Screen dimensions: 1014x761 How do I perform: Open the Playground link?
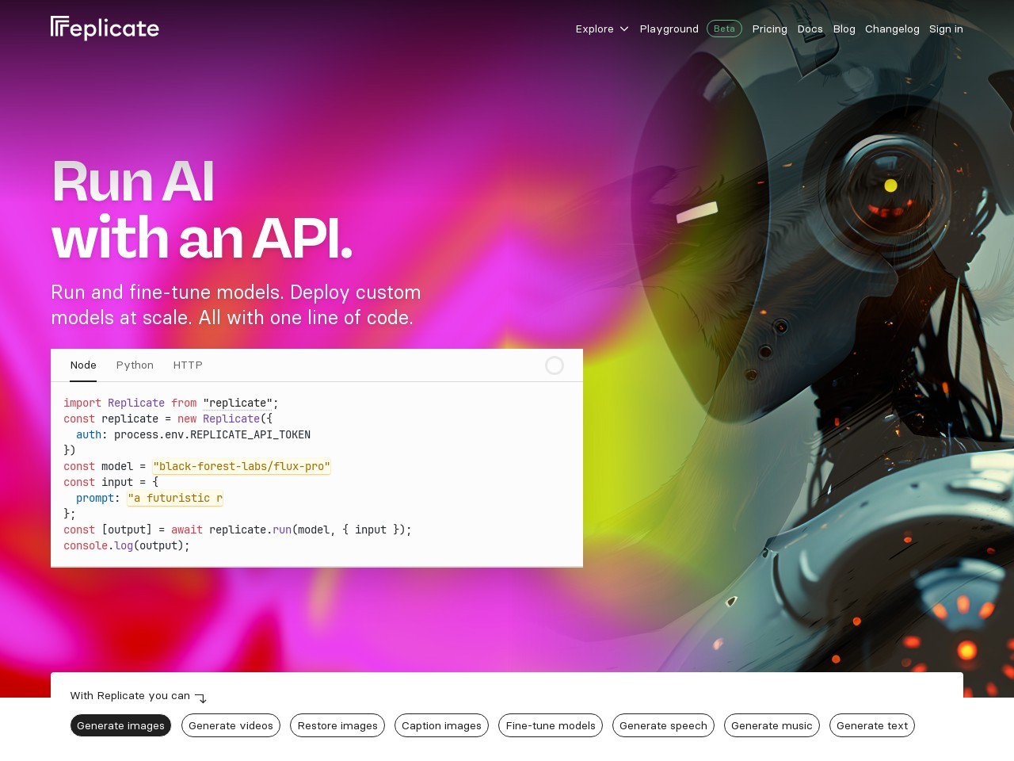point(669,29)
